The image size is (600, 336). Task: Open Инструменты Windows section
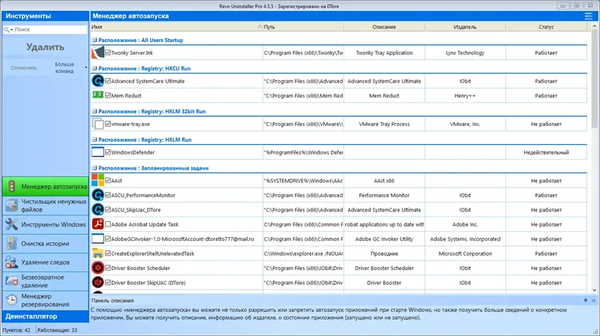click(45, 224)
